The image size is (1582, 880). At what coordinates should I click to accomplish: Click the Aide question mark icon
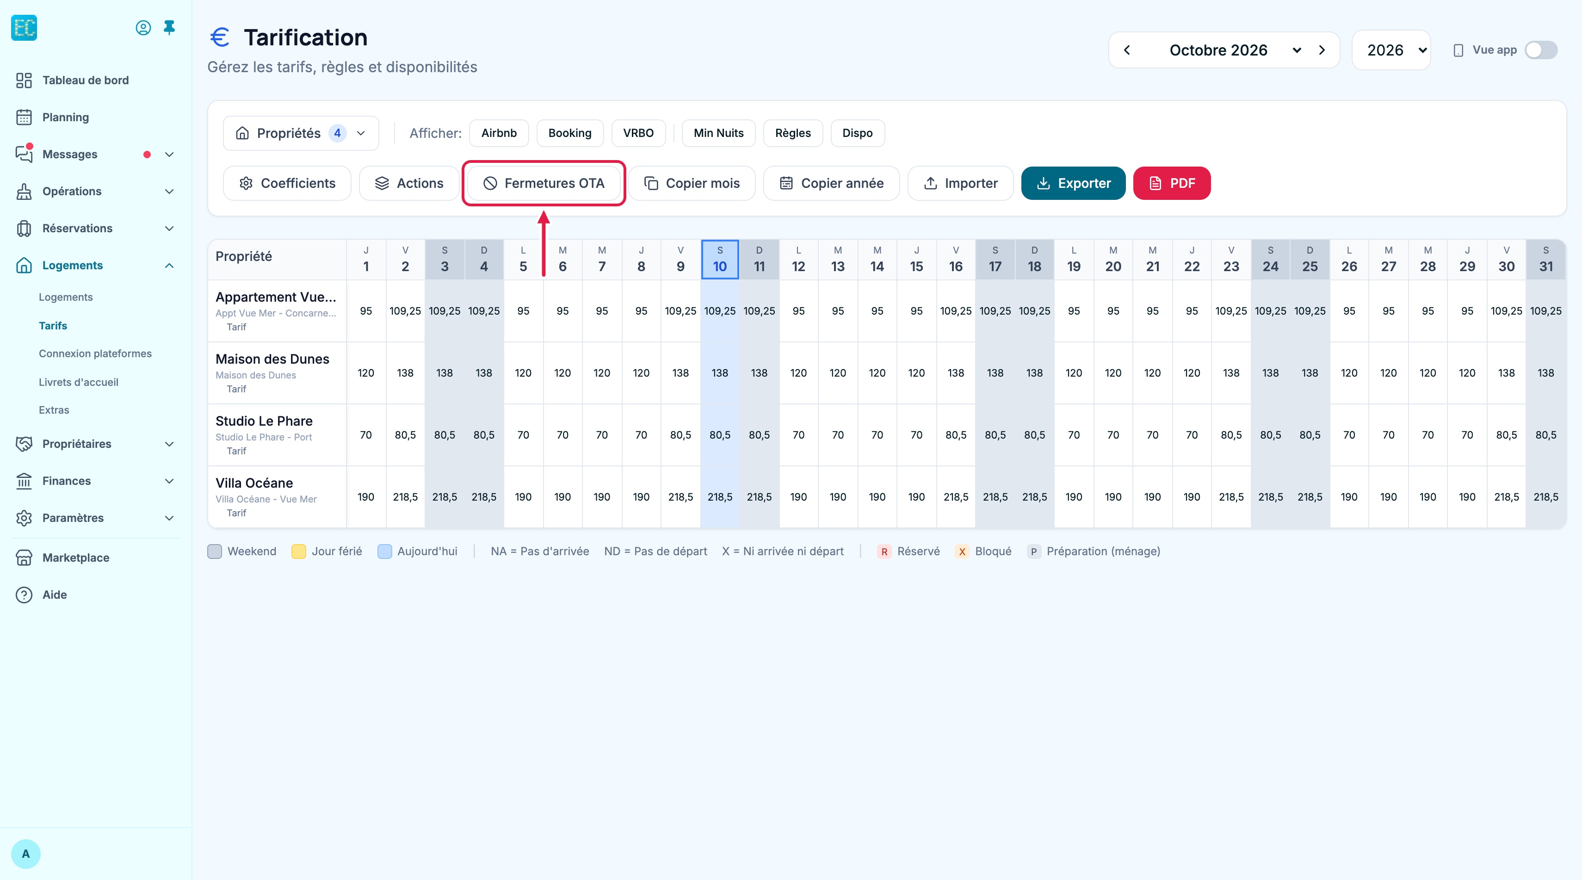pos(24,595)
